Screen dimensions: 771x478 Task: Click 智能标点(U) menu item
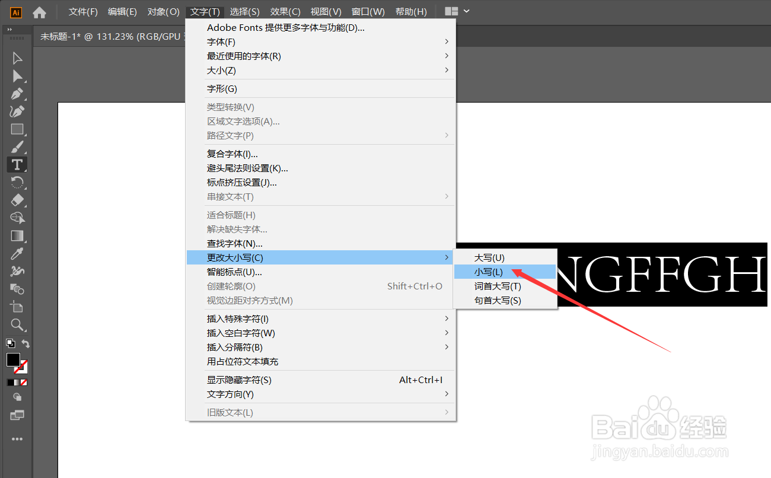pyautogui.click(x=321, y=272)
